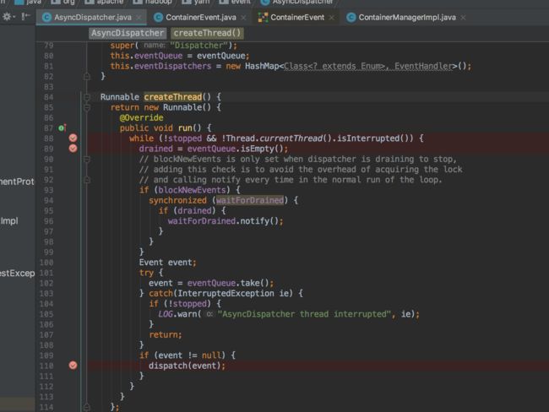Screen dimensions: 549x412
Task: Click InterruptedException in the catch clause
Action: coord(226,293)
